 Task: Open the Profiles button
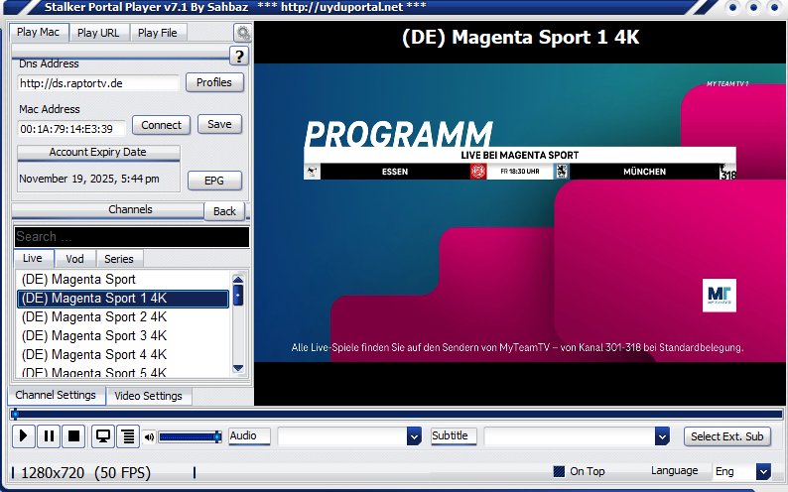tap(214, 82)
